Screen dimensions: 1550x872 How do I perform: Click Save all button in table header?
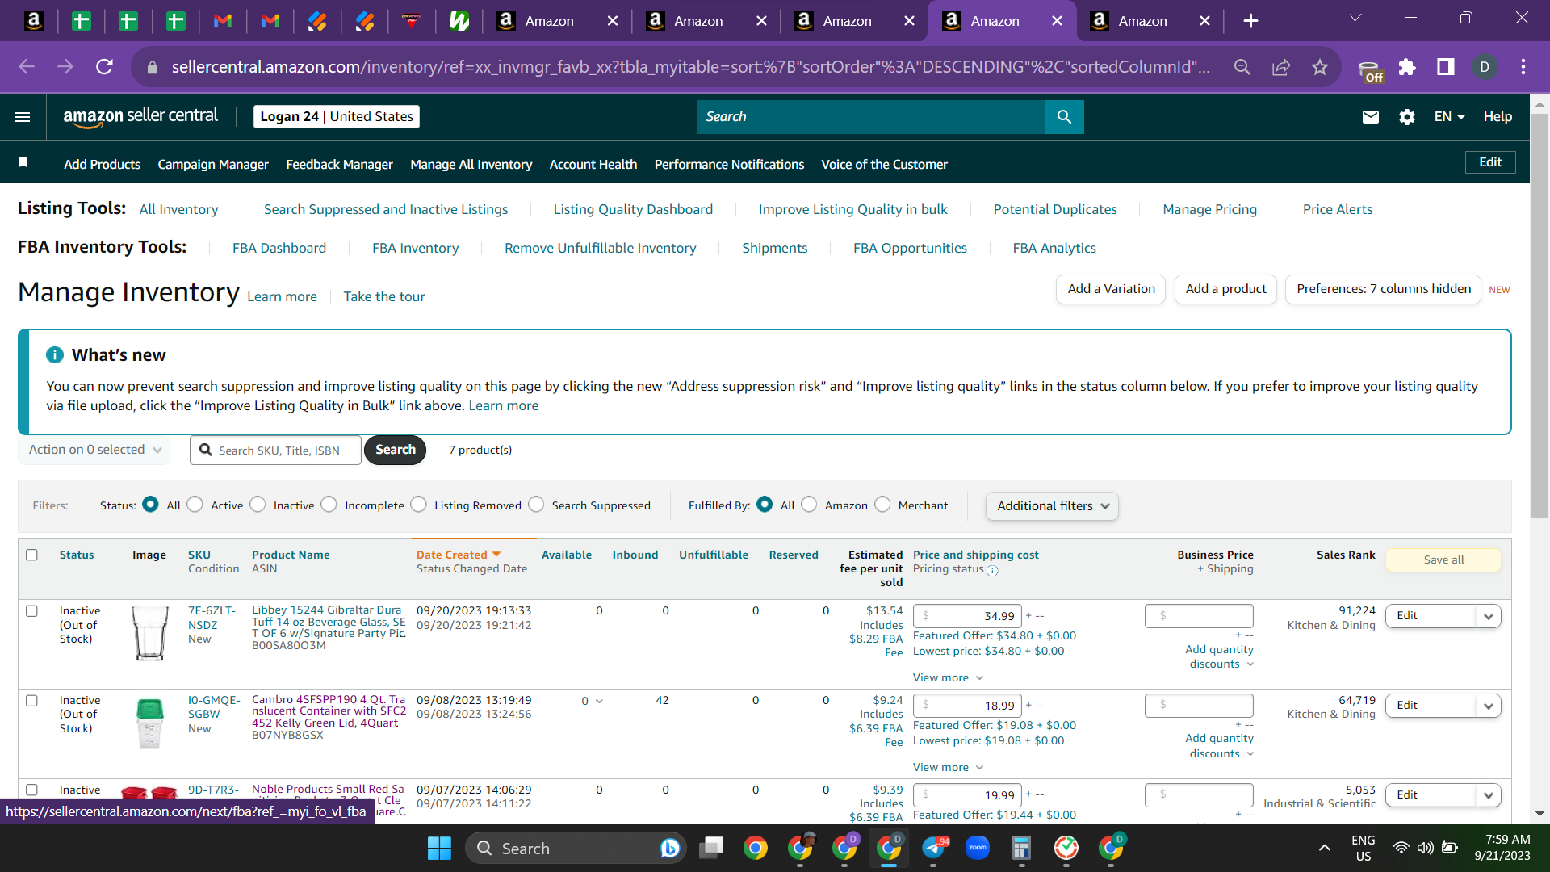point(1443,560)
